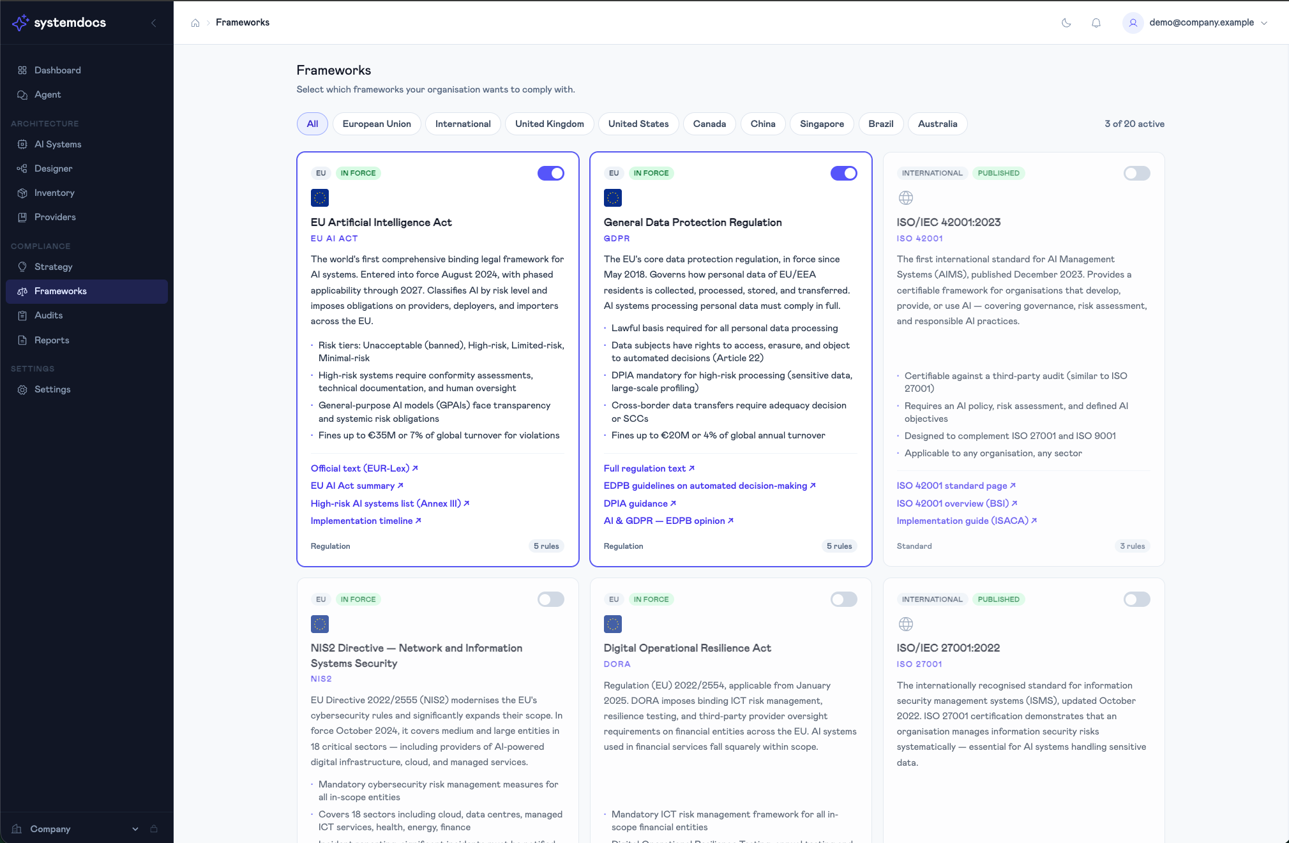Viewport: 1289px width, 843px height.
Task: Filter frameworks by Canada
Action: point(709,124)
